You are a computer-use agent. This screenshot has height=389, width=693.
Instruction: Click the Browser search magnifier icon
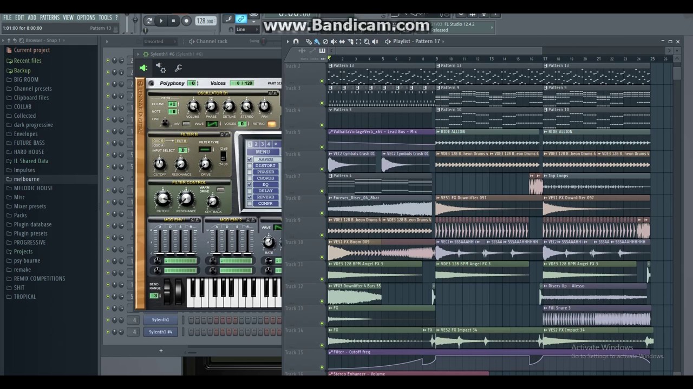click(x=21, y=41)
